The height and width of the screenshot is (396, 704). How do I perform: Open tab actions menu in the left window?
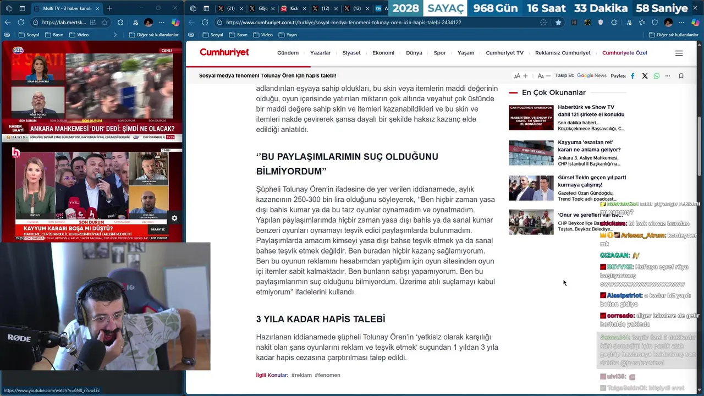[x=23, y=8]
